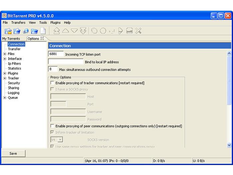Click the Save button
233x175 pixels.
pos(13,153)
